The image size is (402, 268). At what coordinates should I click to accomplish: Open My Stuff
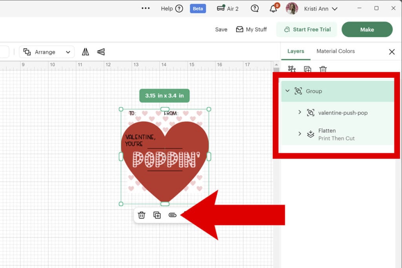point(251,29)
